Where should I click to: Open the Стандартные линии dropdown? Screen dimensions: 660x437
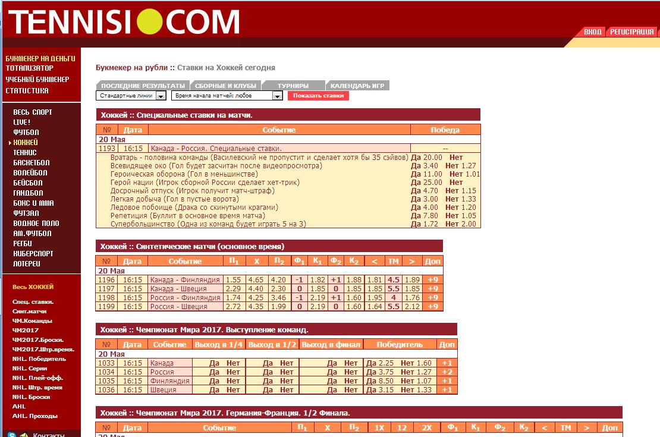click(x=161, y=96)
